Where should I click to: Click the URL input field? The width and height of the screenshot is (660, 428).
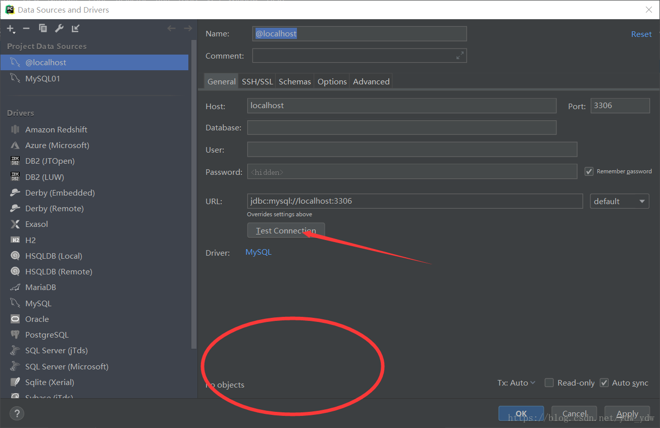415,201
